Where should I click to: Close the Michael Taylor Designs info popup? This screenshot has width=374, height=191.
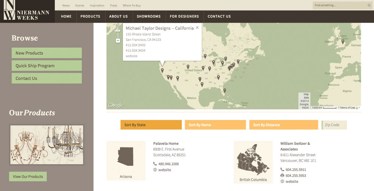click(x=197, y=28)
